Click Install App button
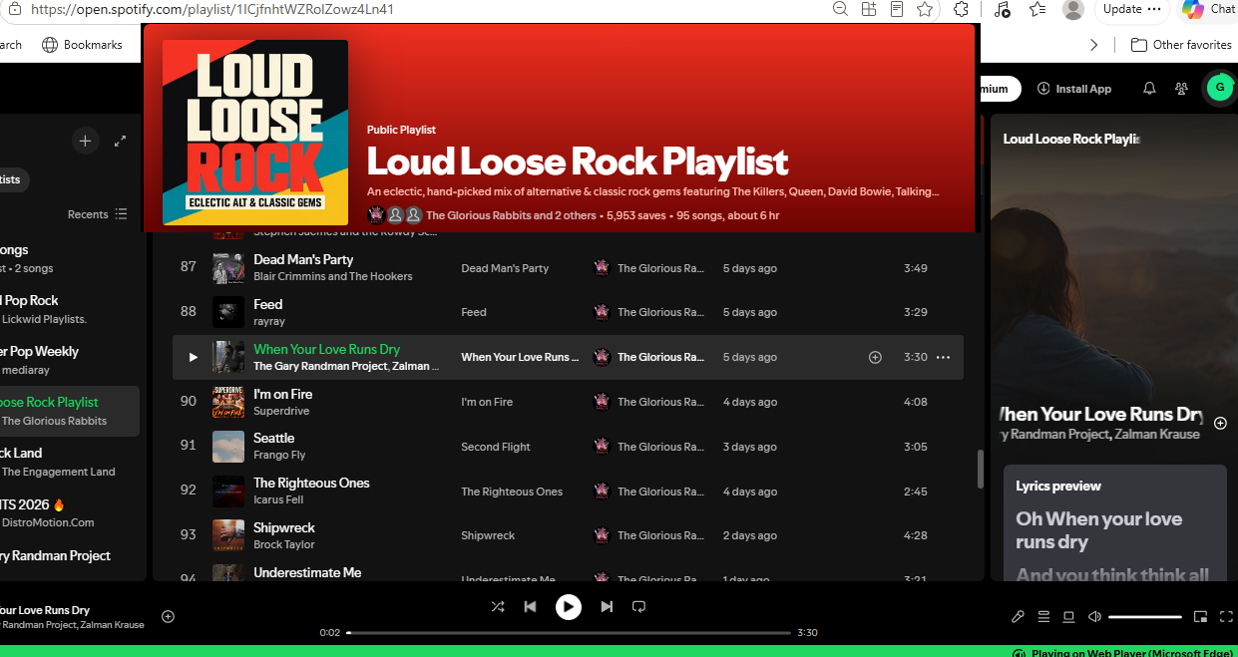 (1074, 89)
